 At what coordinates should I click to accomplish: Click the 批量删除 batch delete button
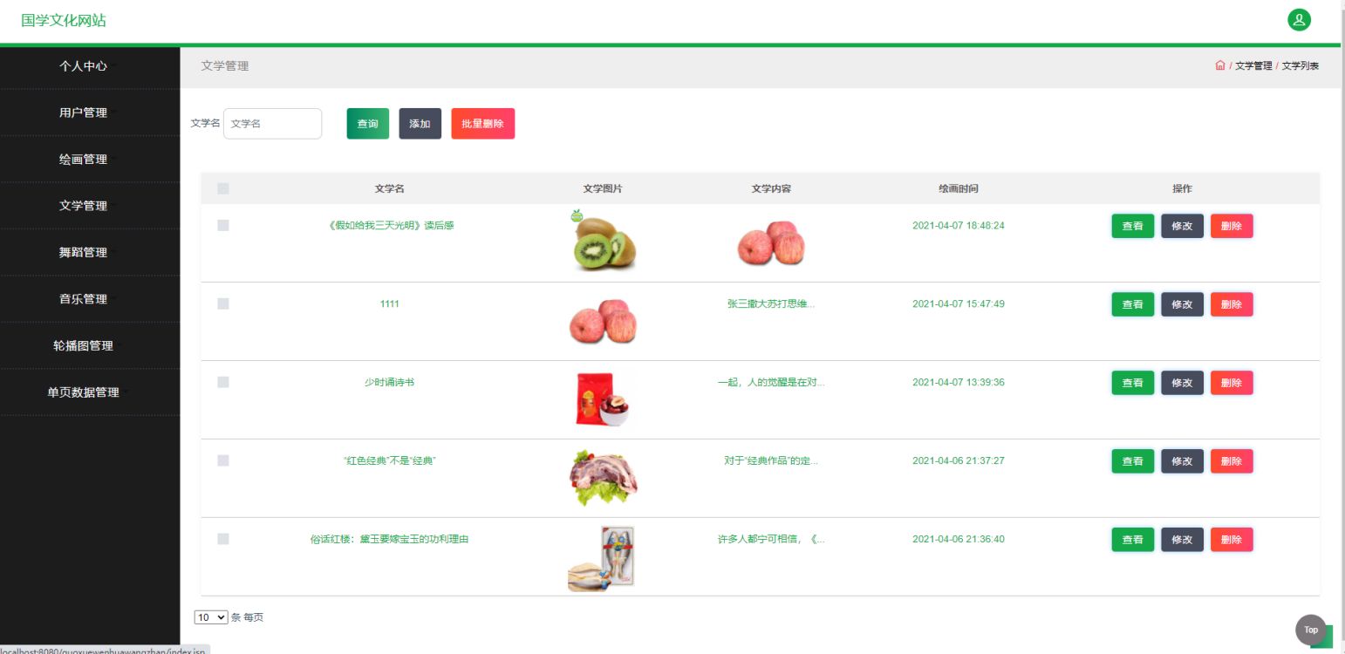[x=483, y=124]
